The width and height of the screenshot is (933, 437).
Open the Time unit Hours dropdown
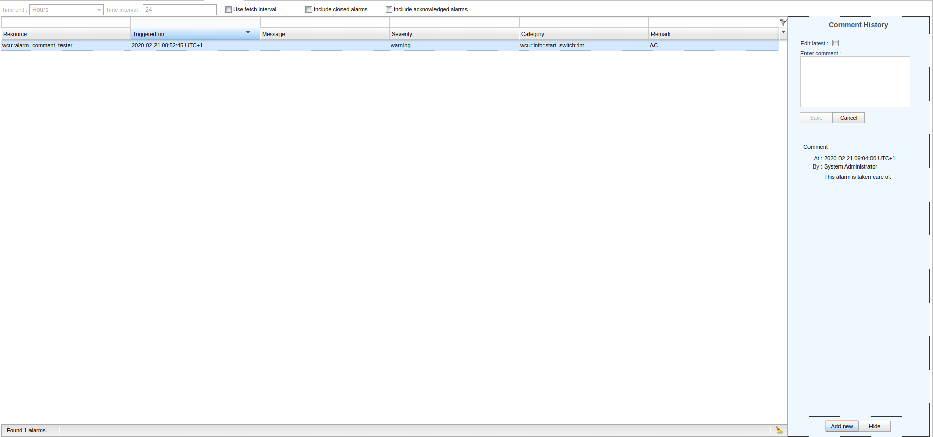(x=67, y=10)
